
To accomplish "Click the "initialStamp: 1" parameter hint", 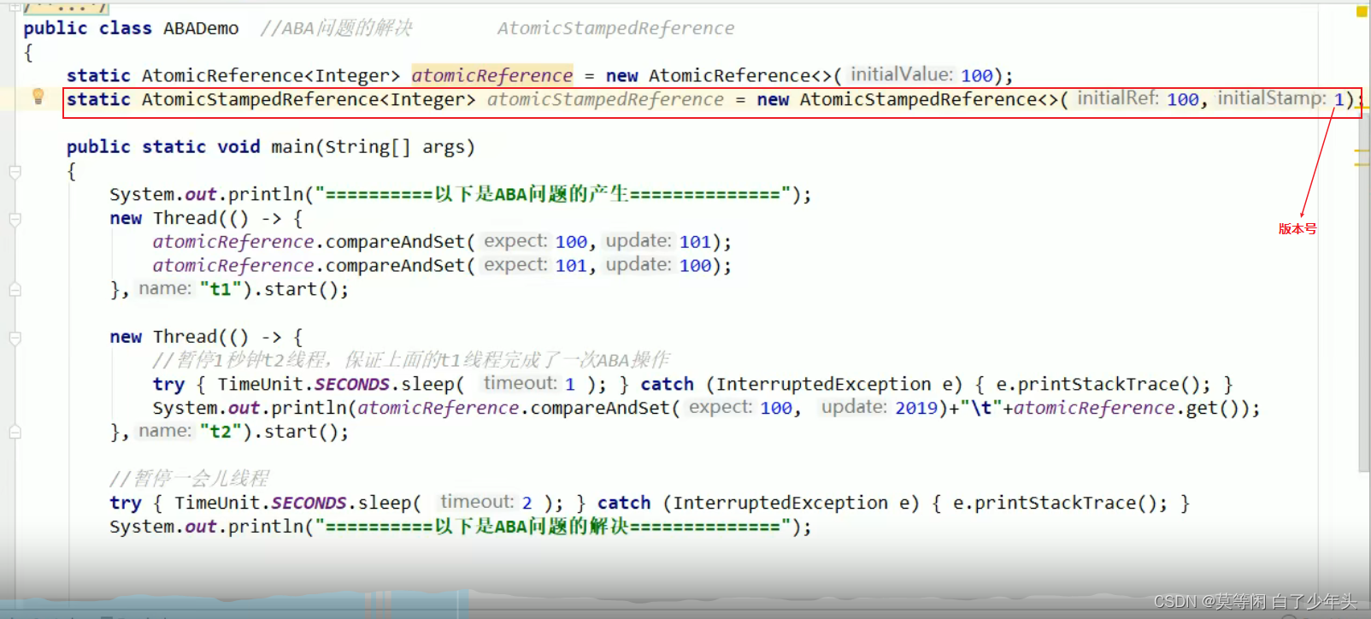I will (x=1280, y=99).
